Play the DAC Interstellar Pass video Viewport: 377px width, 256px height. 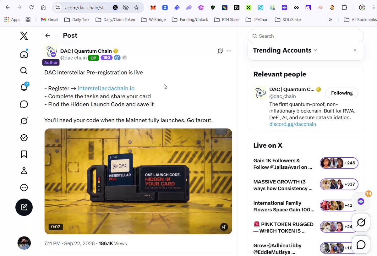[x=138, y=181]
